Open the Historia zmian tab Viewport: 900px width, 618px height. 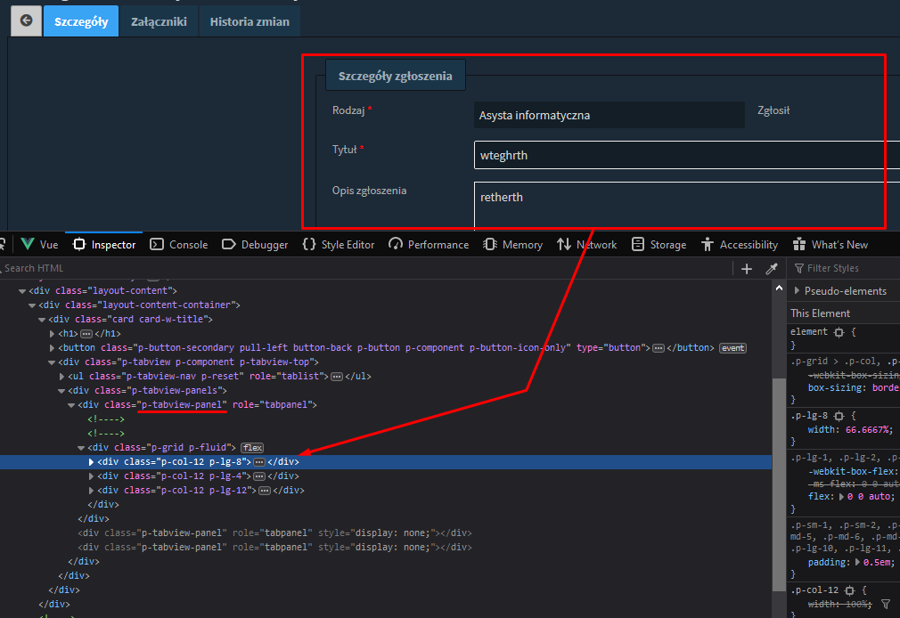pos(250,21)
